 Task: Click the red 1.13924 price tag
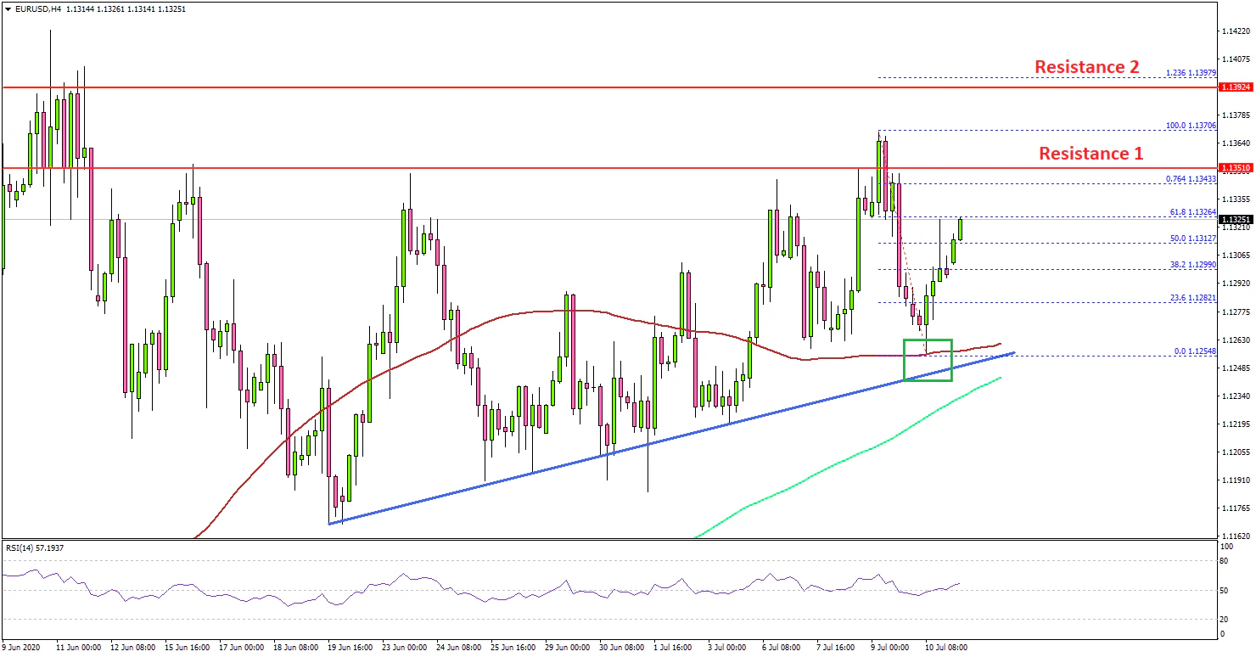point(1235,87)
